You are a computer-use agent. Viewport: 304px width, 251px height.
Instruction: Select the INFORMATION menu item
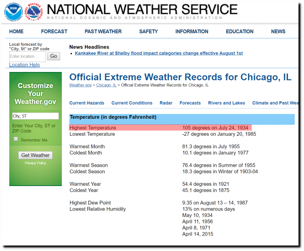[x=192, y=31]
